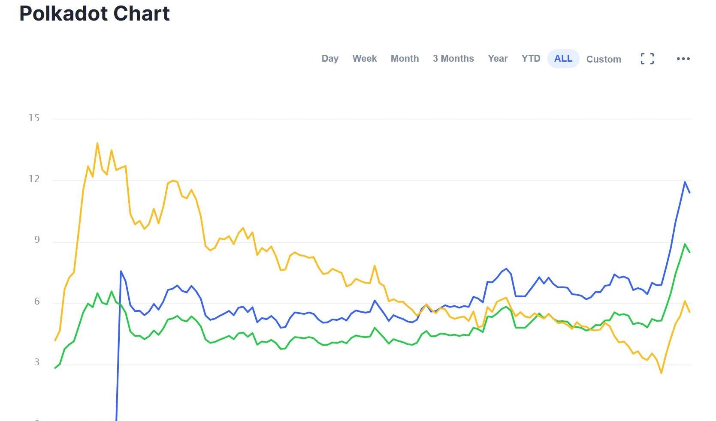
Task: Click the yellow line's lowest dip
Action: [662, 373]
